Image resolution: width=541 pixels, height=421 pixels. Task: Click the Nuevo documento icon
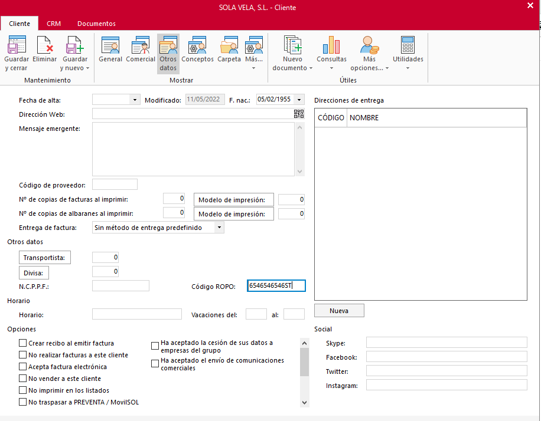[x=292, y=45]
